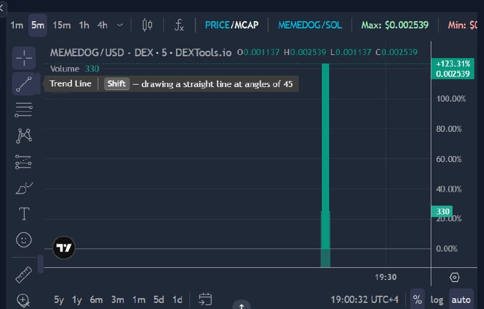484x309 pixels.
Task: Select the Zoom In tool
Action: coord(24,300)
